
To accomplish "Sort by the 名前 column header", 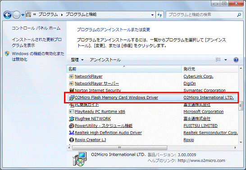I will pos(124,69).
